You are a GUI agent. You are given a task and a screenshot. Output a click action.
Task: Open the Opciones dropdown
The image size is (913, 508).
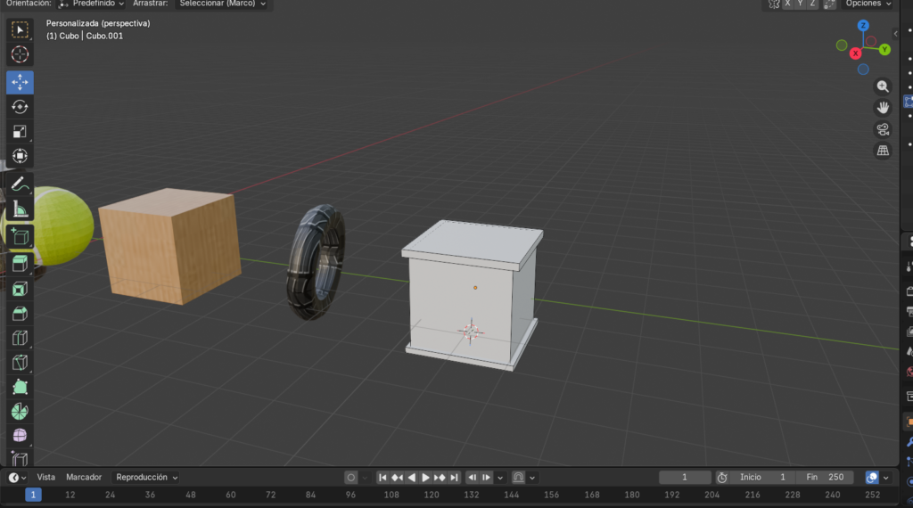[x=868, y=4]
